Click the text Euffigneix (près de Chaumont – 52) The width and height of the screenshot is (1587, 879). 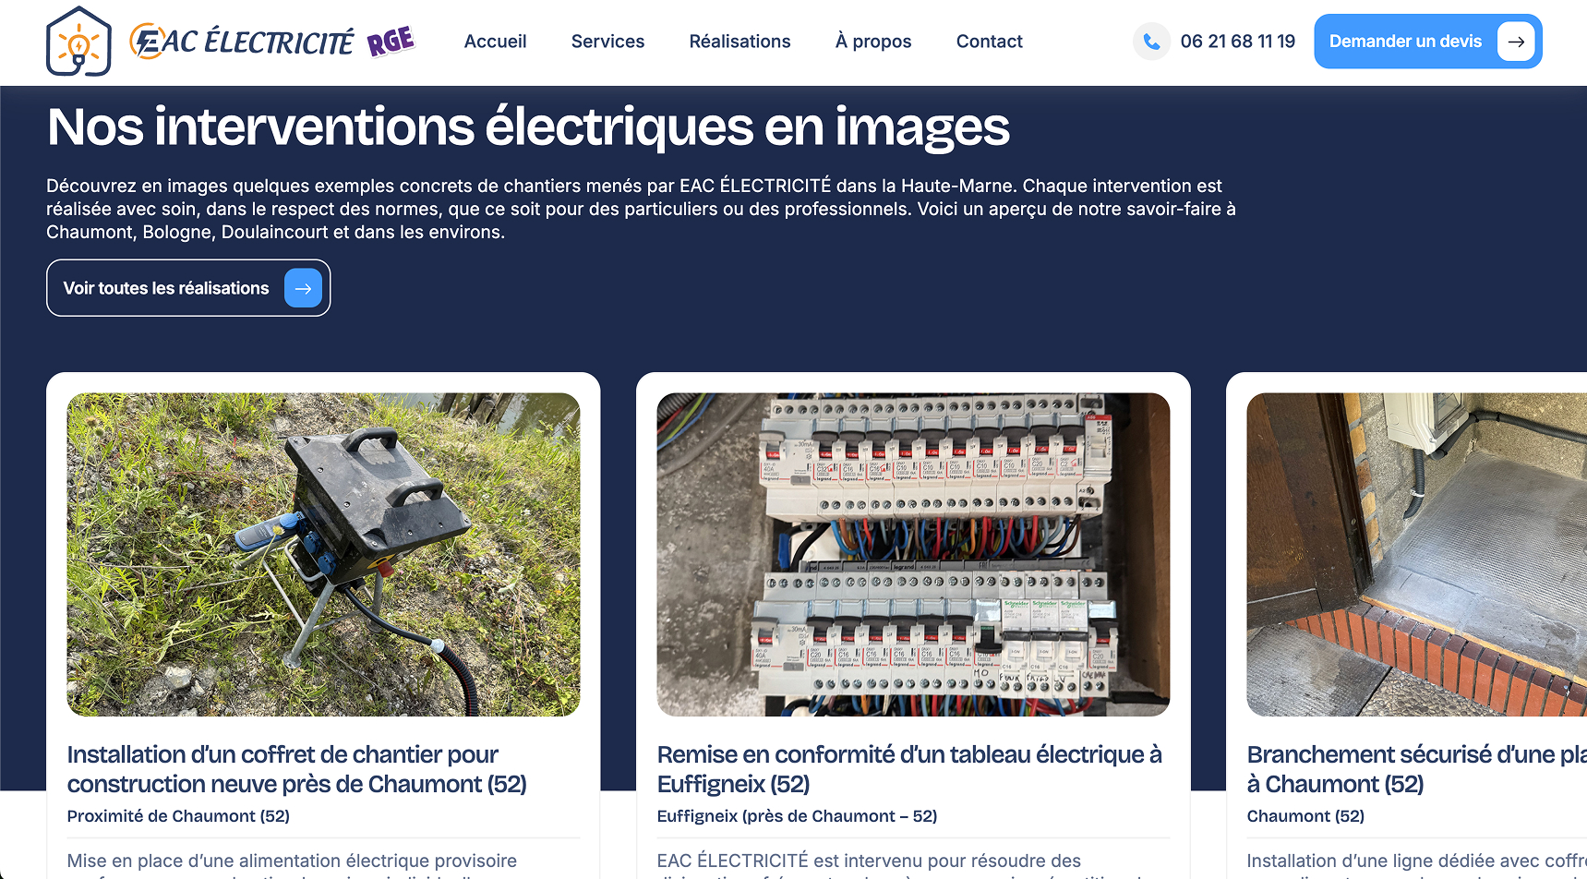click(x=797, y=816)
